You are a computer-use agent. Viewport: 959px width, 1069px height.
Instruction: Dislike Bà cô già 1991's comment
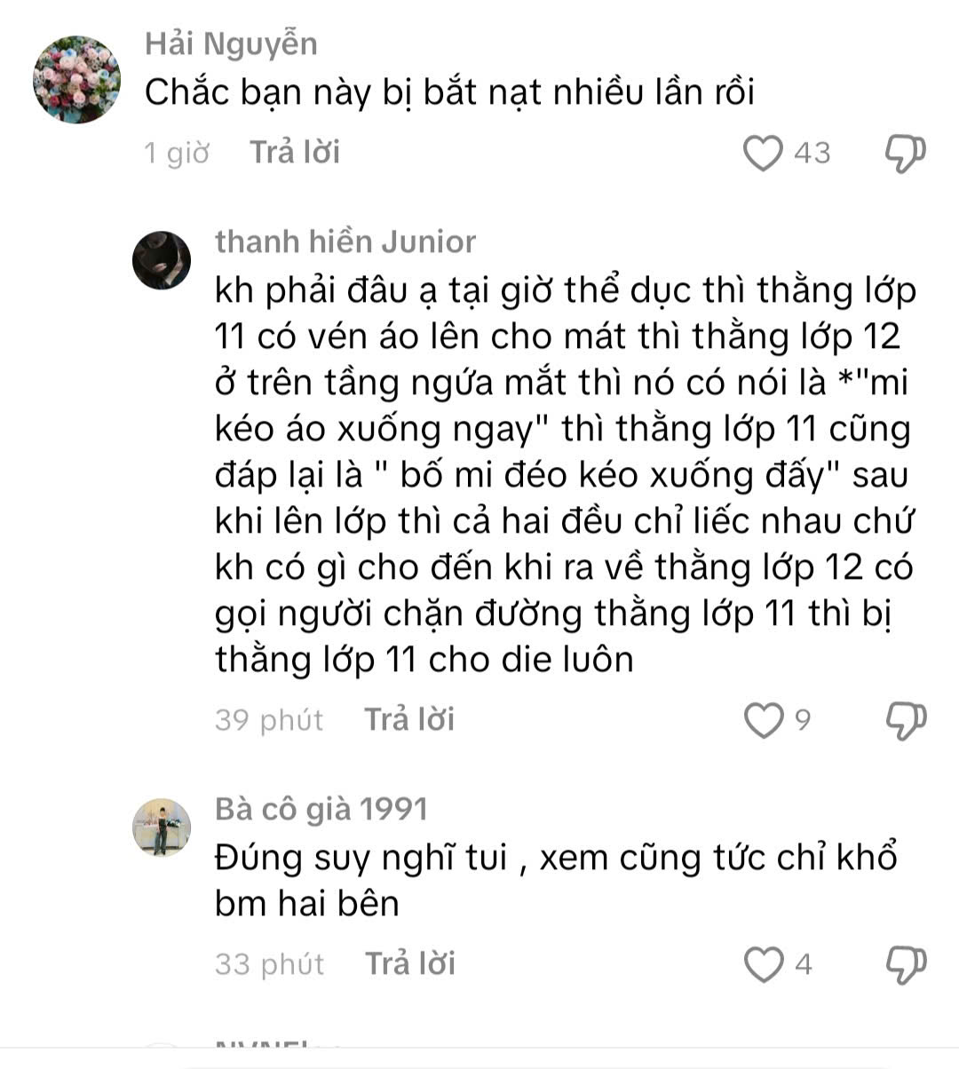point(906,964)
